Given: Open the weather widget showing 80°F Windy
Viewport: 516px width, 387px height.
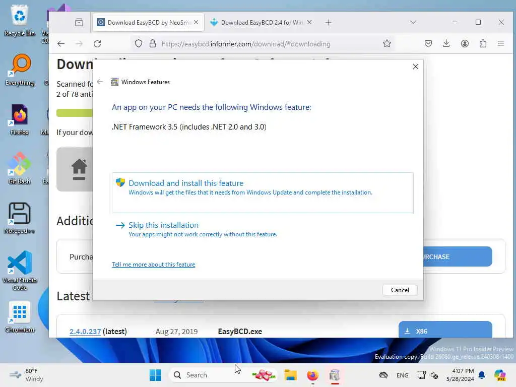Looking at the screenshot, I should pos(26,375).
